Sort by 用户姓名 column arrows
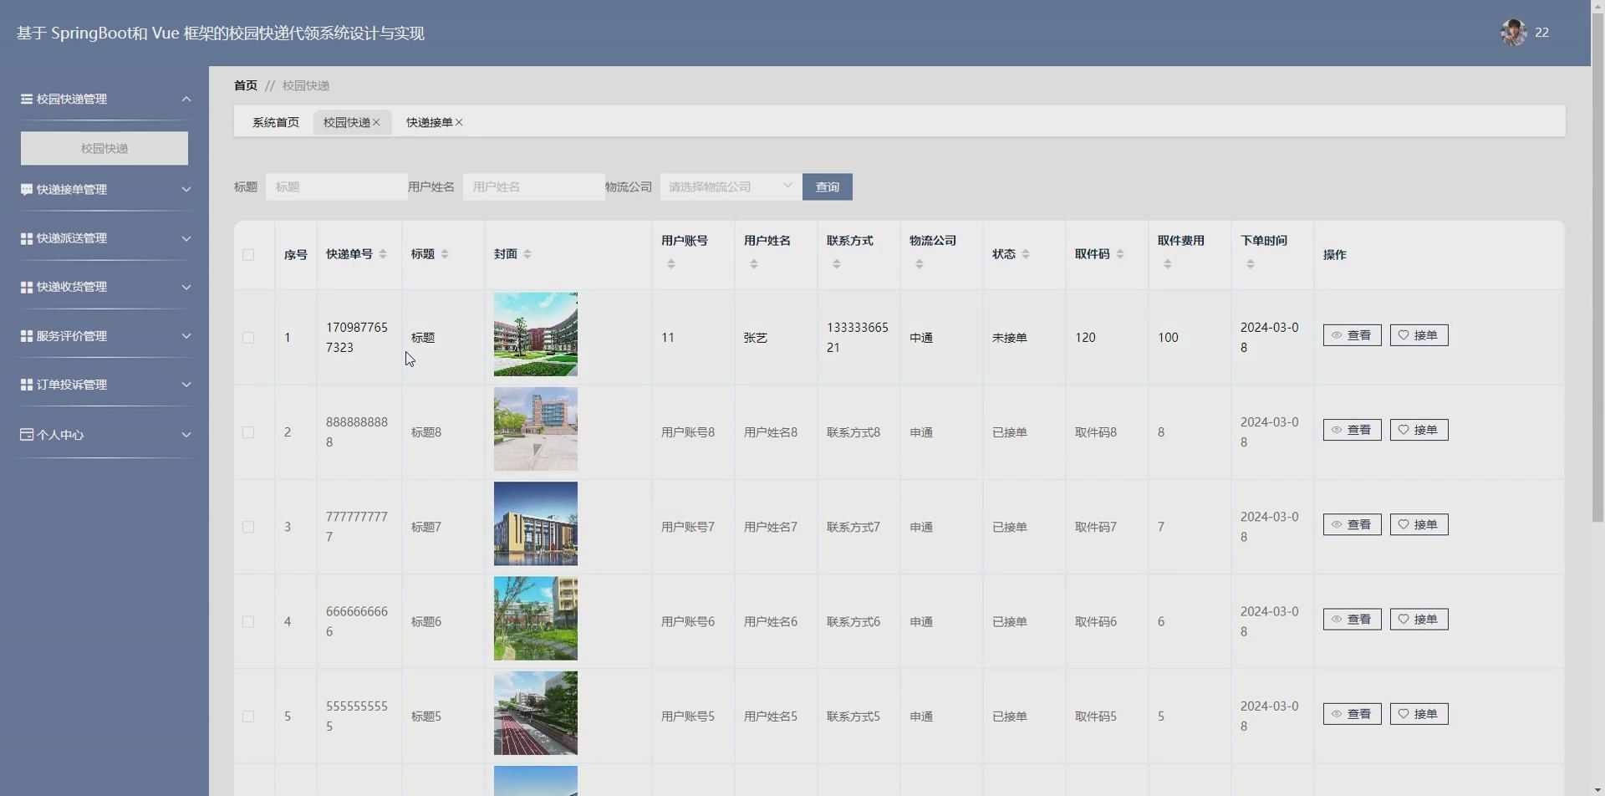Image resolution: width=1605 pixels, height=796 pixels. click(x=754, y=264)
